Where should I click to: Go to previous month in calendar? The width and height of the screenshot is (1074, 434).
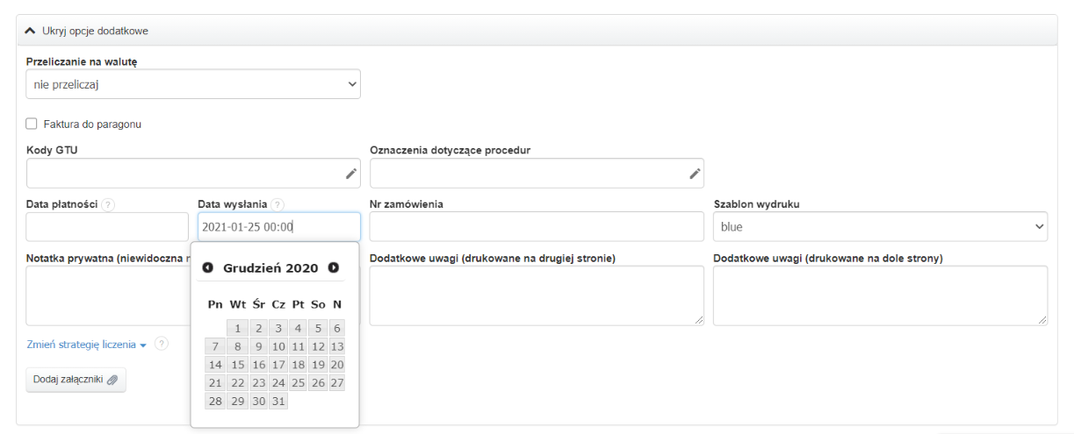(208, 267)
